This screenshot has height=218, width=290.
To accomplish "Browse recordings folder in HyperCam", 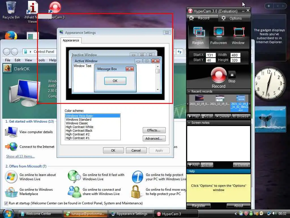I will [241, 116].
